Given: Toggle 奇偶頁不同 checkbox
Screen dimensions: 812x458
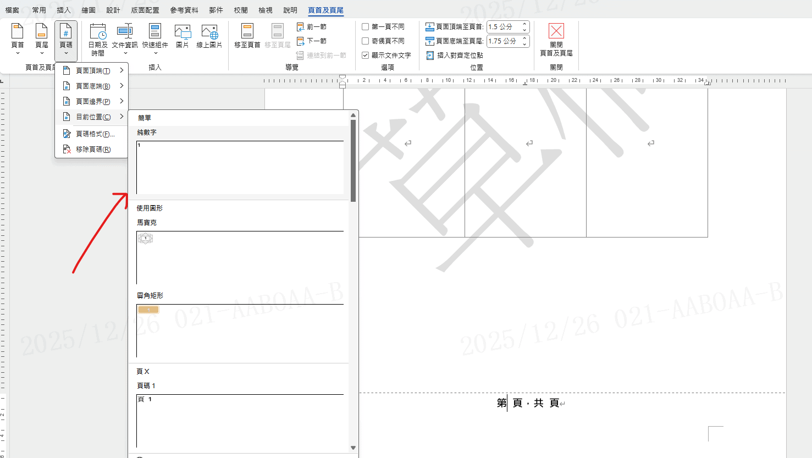Looking at the screenshot, I should 366,41.
